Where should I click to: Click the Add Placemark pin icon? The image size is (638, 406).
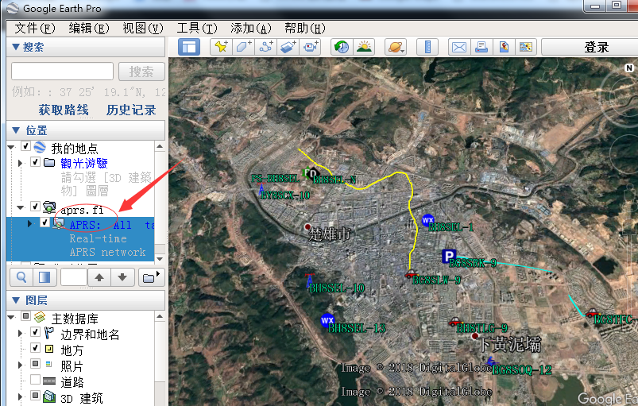(221, 47)
